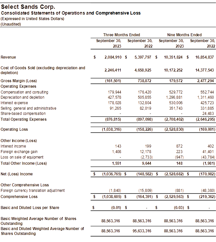Select the "Operating Expenses" heading
The image size is (216, 242).
coord(18,86)
